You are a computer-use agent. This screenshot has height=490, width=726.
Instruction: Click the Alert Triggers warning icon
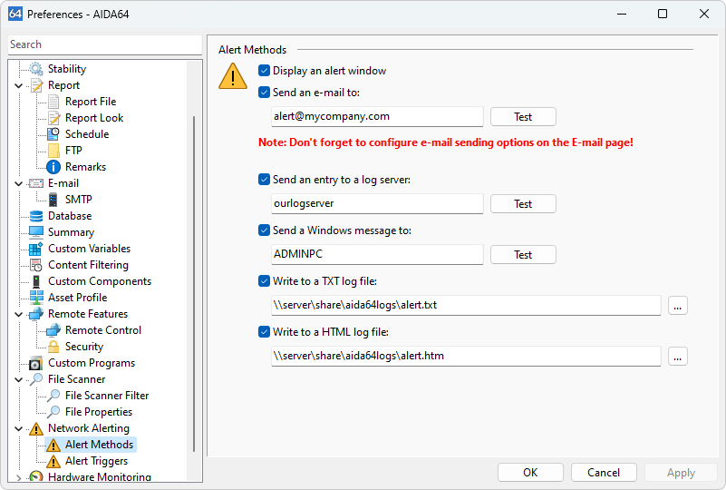point(53,461)
